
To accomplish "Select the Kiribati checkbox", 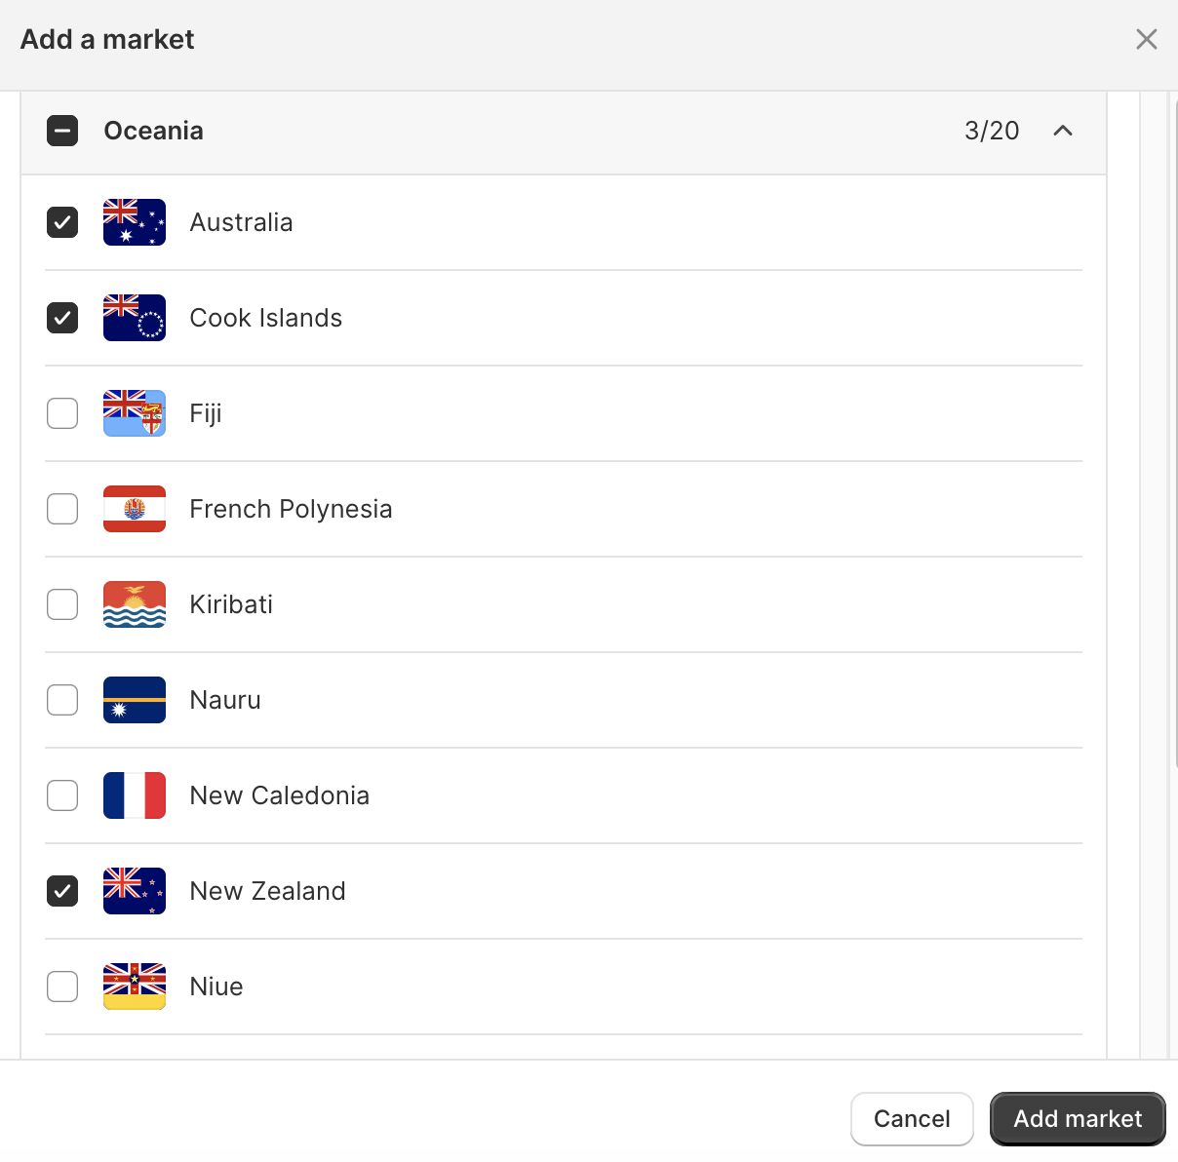I will (x=62, y=604).
